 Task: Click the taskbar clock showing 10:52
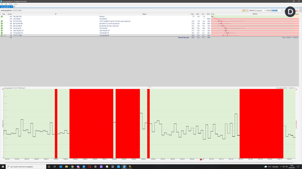pos(292,167)
